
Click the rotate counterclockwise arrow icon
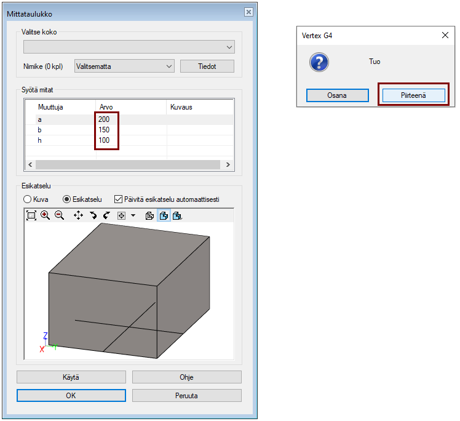tap(106, 215)
